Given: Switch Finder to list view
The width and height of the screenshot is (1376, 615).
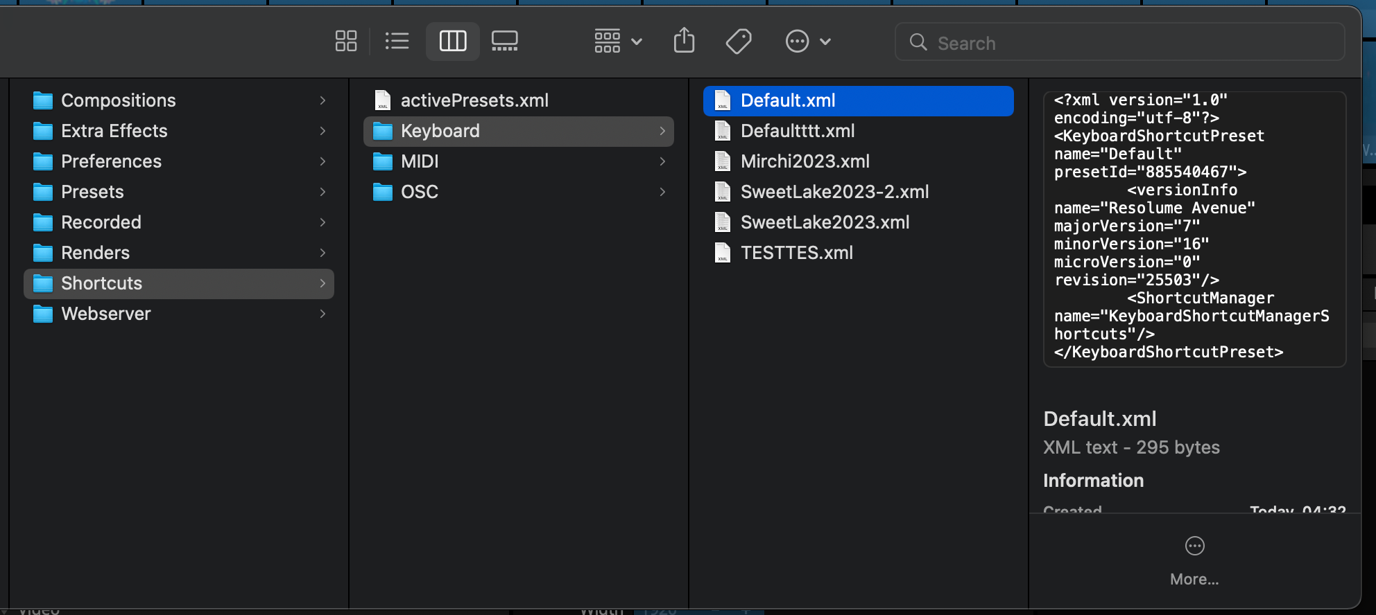Looking at the screenshot, I should pyautogui.click(x=397, y=42).
